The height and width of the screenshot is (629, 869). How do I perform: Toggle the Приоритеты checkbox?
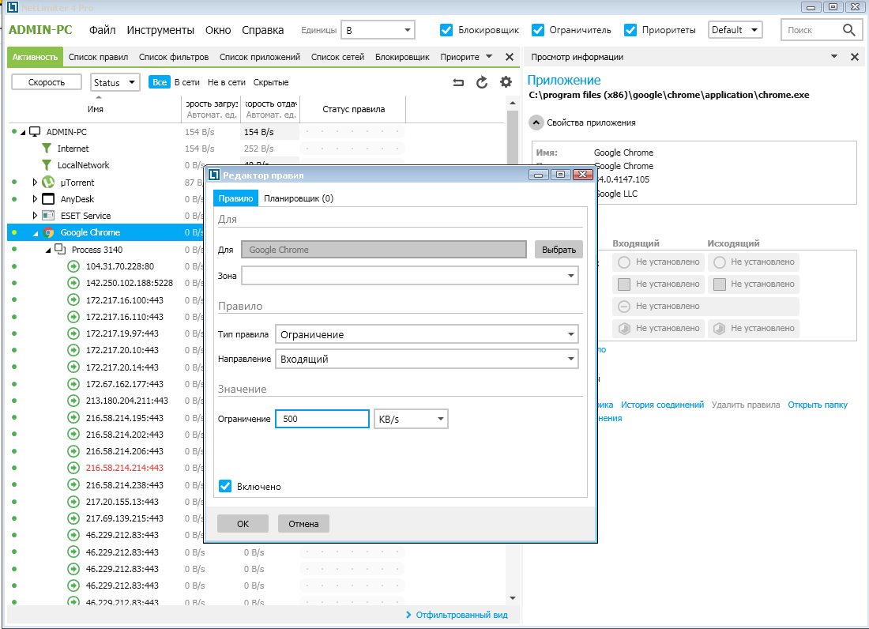point(630,30)
